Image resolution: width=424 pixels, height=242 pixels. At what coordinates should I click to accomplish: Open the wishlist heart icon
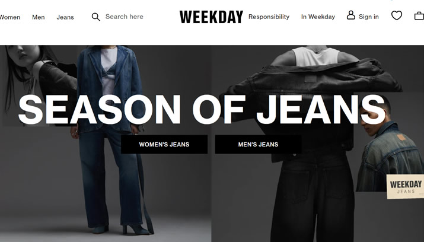click(396, 15)
